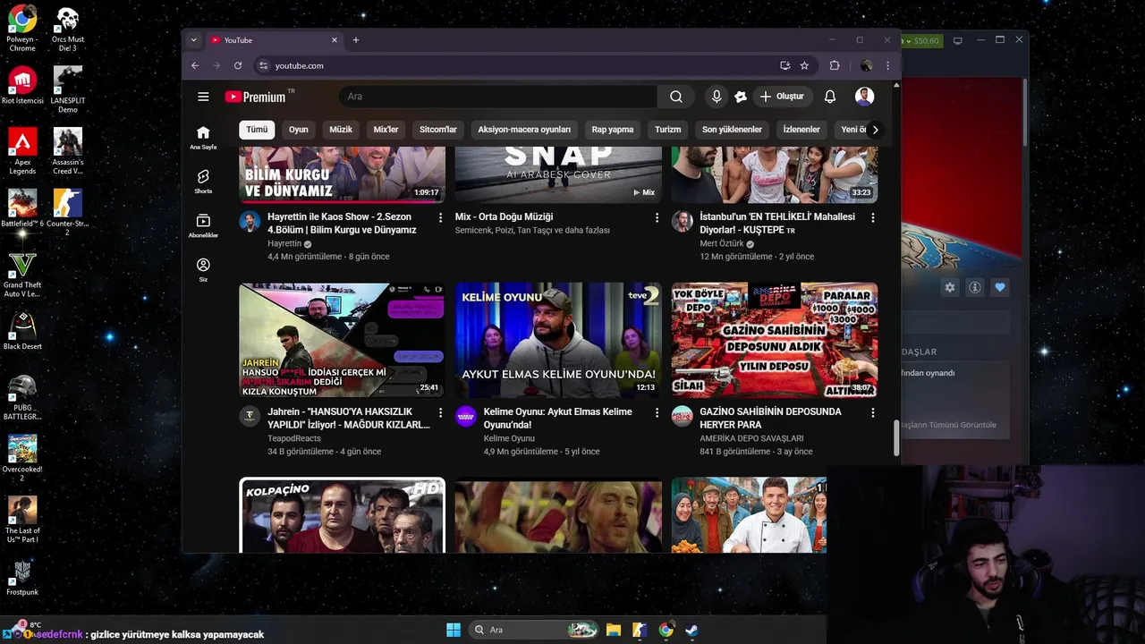The image size is (1145, 644).
Task: Open the TeapodReacts channel link
Action: (x=294, y=438)
